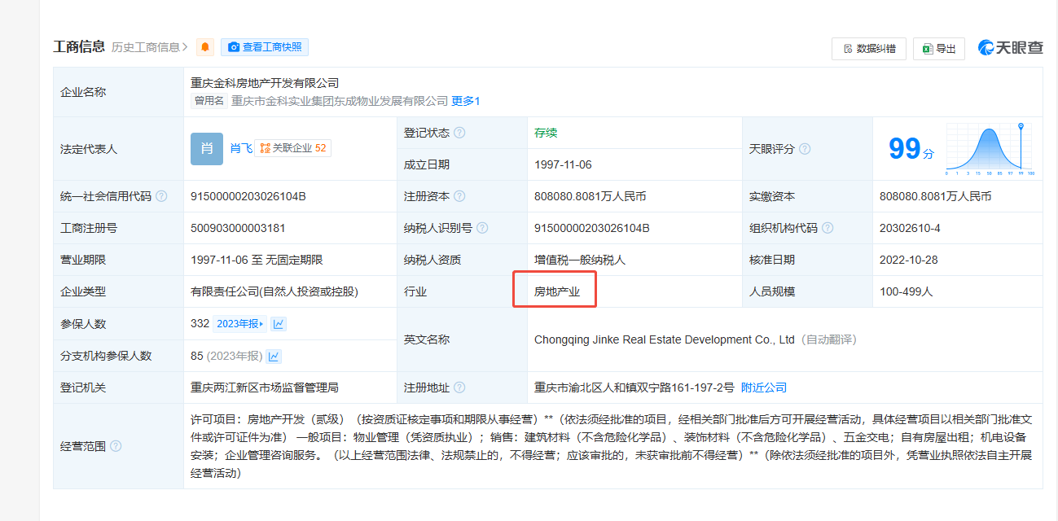The height and width of the screenshot is (521, 1058).
Task: Click help icon next to 经营范围
Action: click(x=116, y=446)
